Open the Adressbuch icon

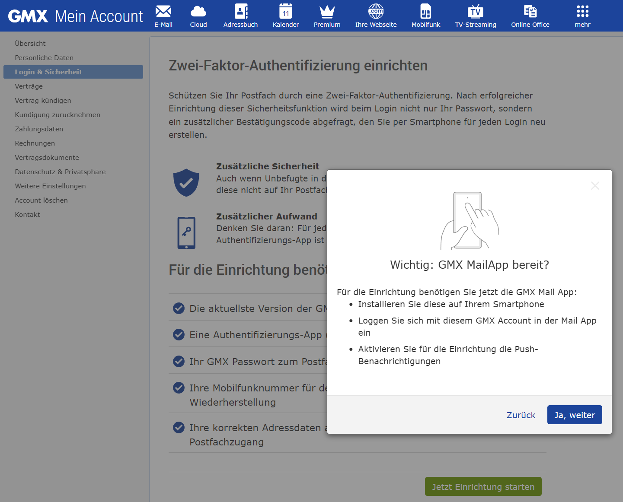[x=241, y=11]
